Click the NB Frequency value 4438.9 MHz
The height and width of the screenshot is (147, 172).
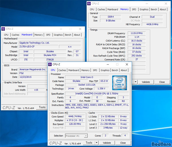152,24
